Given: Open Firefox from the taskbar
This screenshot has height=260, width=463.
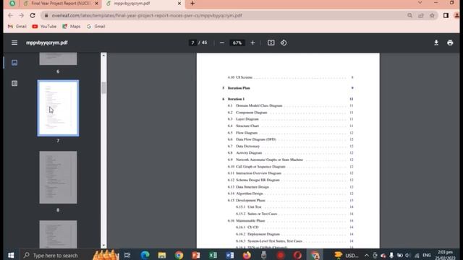Looking at the screenshot, I should (x=247, y=255).
